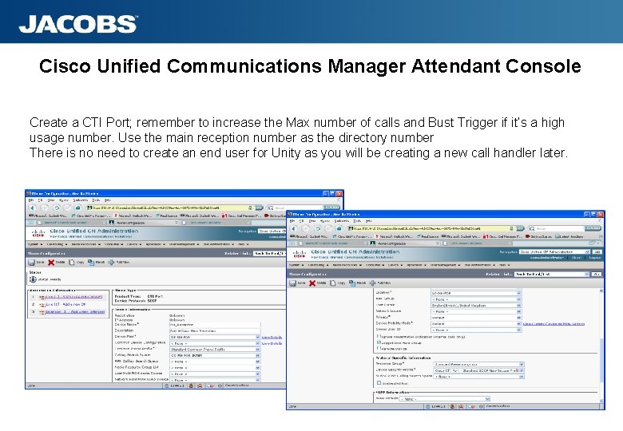Open the System menu in the back window Cisco bar

coord(36,244)
